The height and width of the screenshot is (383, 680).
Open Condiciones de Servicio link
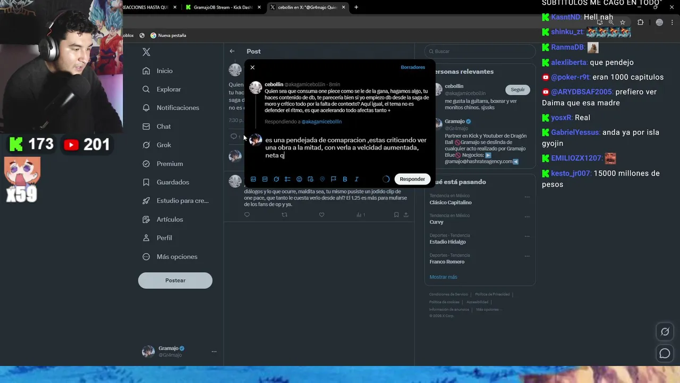449,294
